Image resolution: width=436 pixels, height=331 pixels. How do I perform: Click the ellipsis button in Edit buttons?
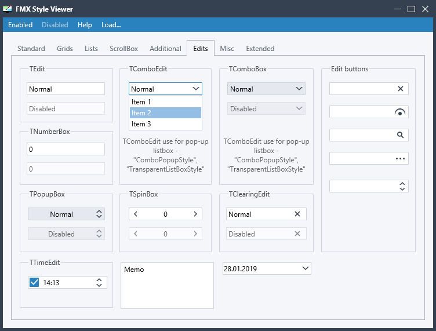(x=401, y=158)
